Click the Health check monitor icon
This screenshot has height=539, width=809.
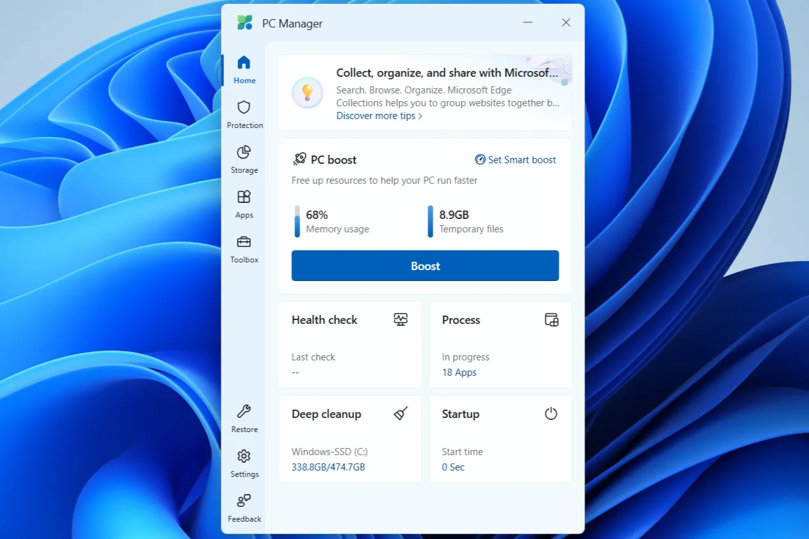pos(399,319)
